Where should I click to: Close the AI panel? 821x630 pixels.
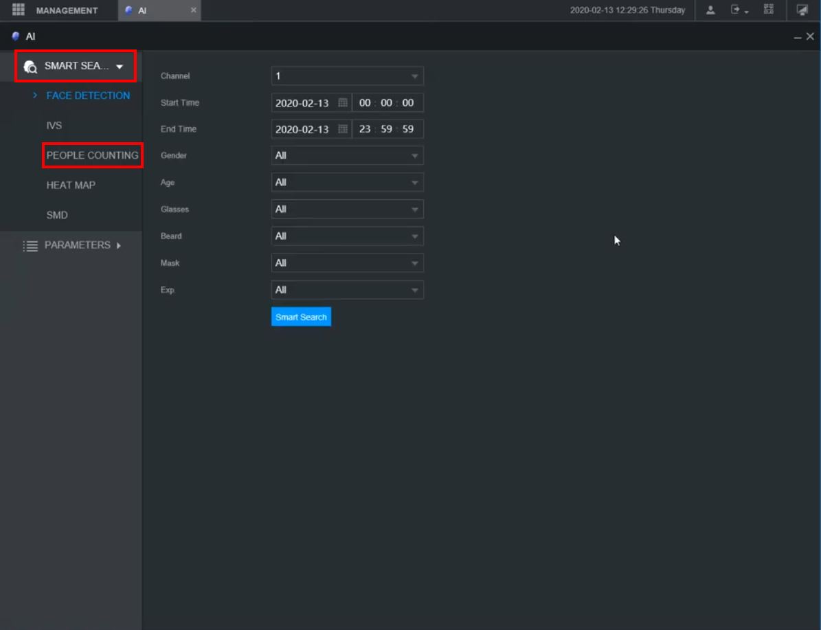click(x=810, y=36)
